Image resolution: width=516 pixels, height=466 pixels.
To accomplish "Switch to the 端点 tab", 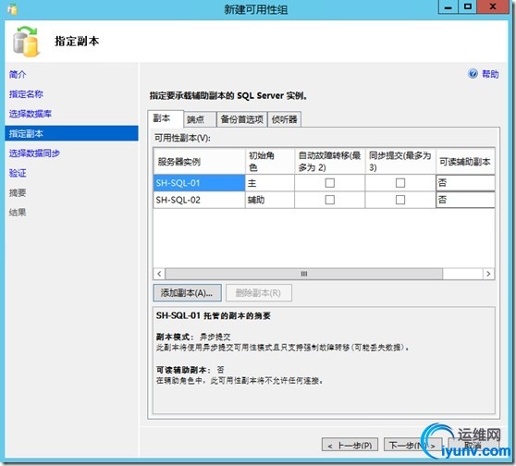I will [200, 119].
